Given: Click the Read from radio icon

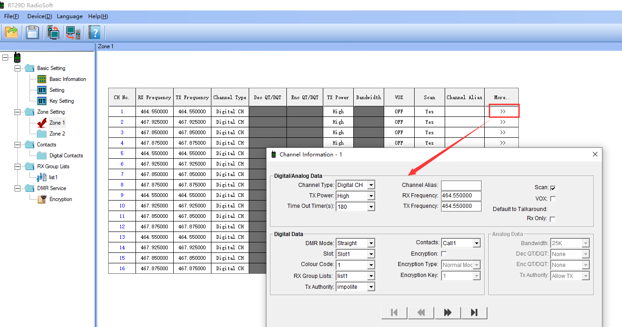Looking at the screenshot, I should tap(53, 32).
